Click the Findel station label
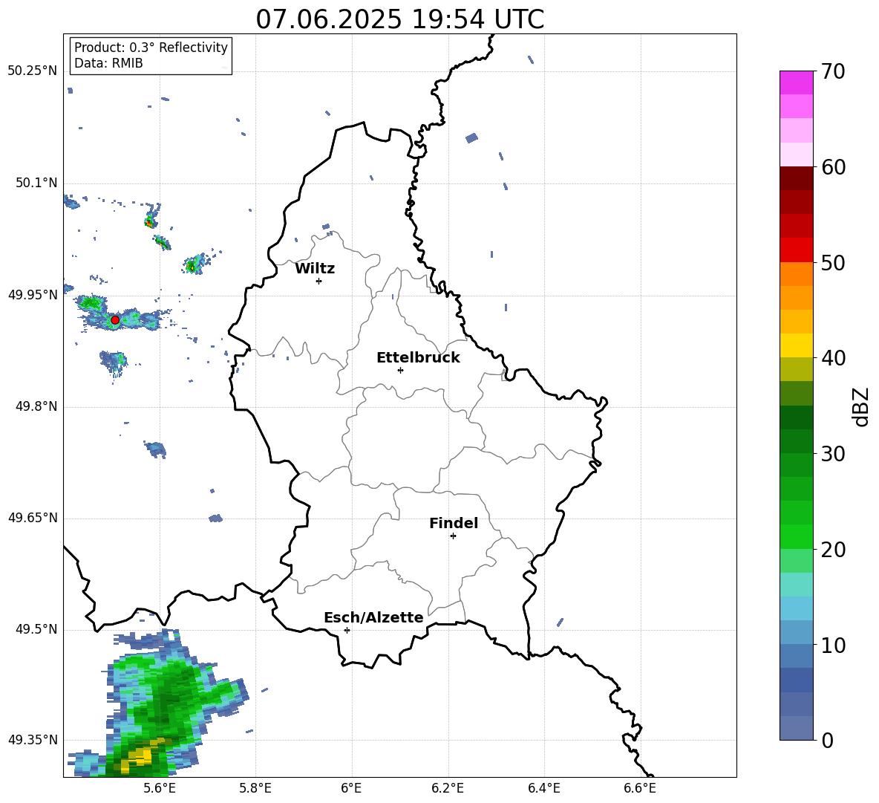Image resolution: width=879 pixels, height=803 pixels. coord(454,523)
